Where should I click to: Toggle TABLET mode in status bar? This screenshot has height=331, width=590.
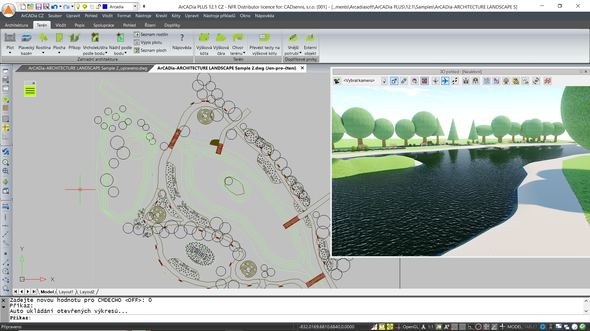click(x=531, y=327)
